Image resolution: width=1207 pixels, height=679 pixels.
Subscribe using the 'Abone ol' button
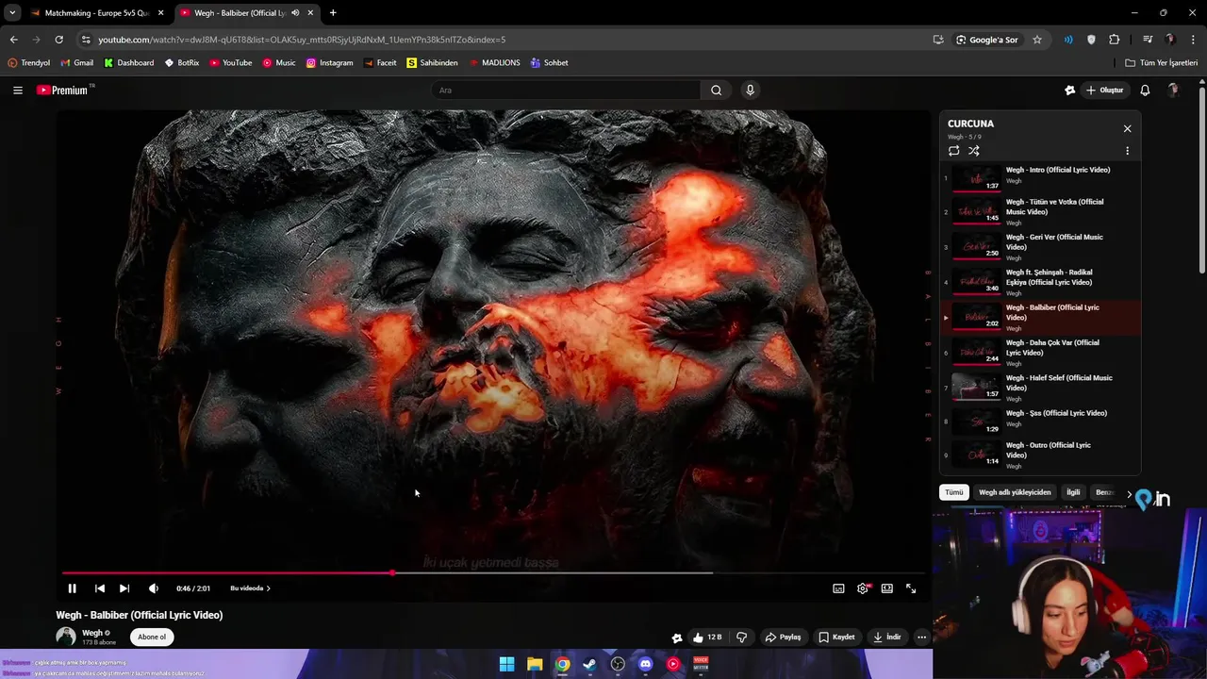pos(152,638)
